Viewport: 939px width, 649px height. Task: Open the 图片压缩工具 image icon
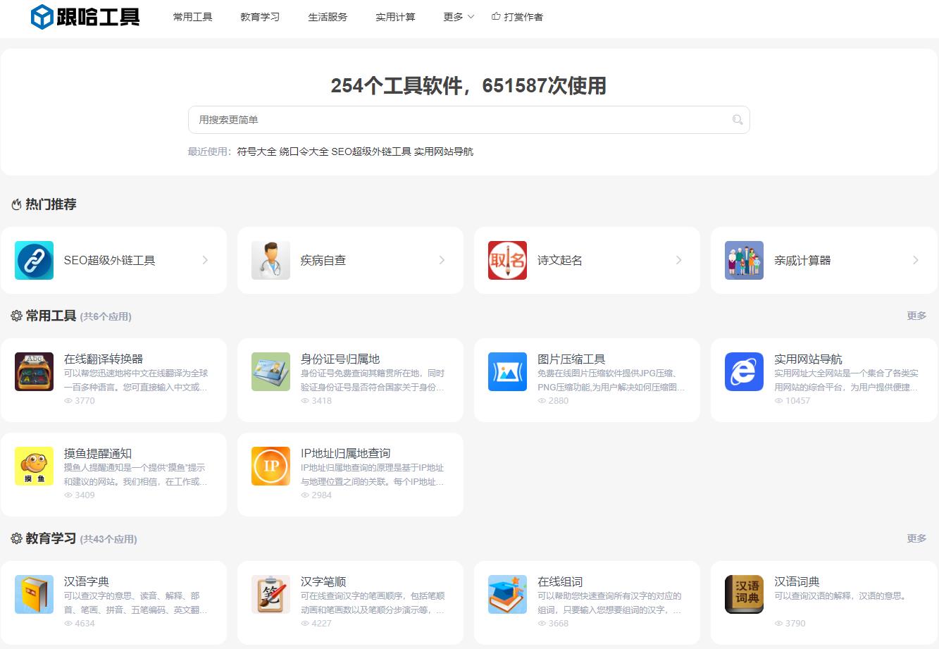507,371
